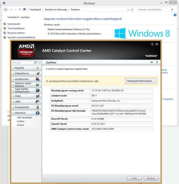
Task: Click Advanced Micro Devices, Inc. provider value
Action: [106, 100]
